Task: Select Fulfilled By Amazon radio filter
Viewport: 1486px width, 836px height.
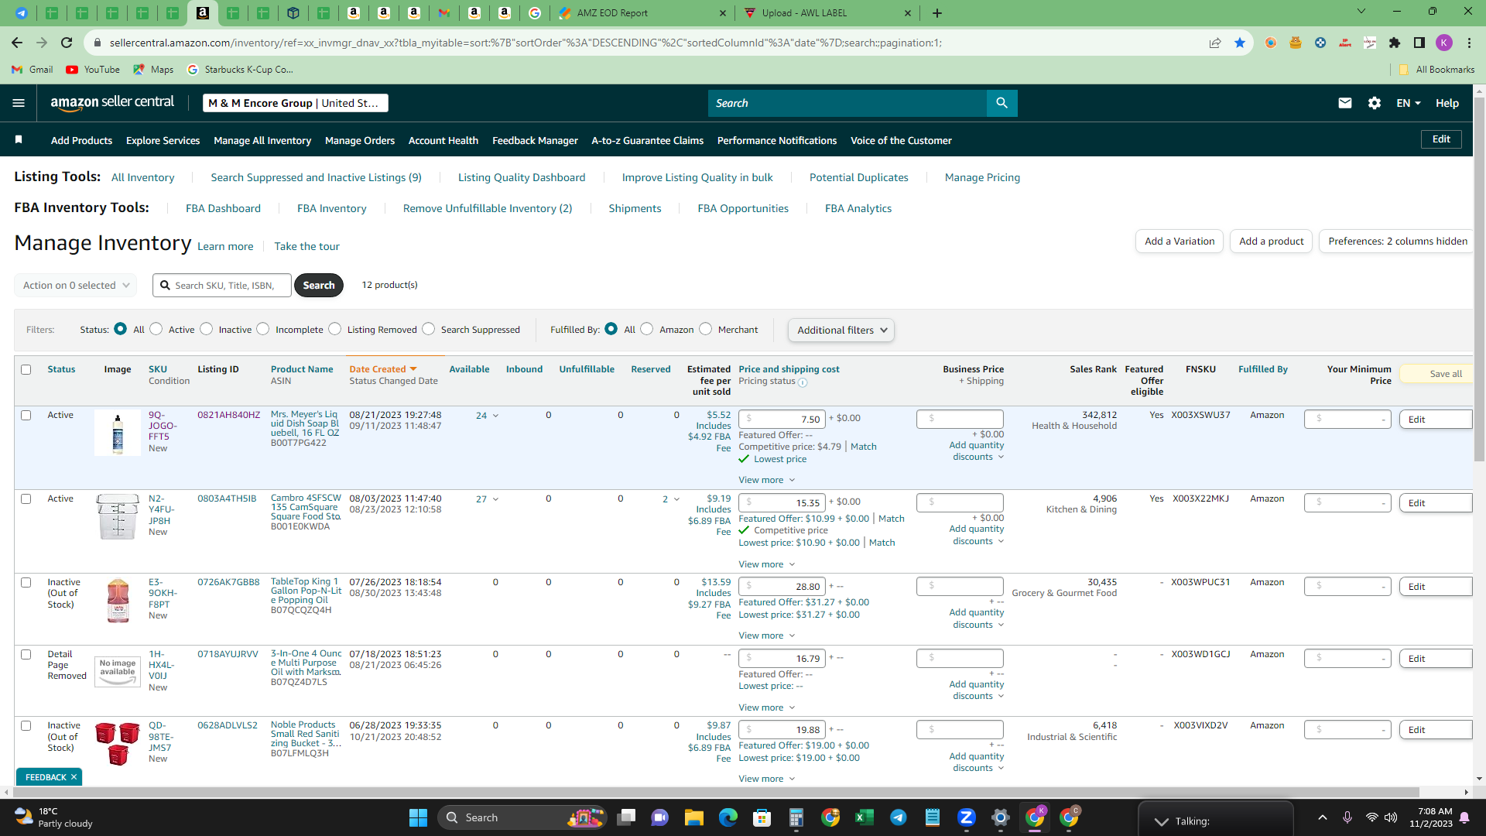Action: pos(647,329)
